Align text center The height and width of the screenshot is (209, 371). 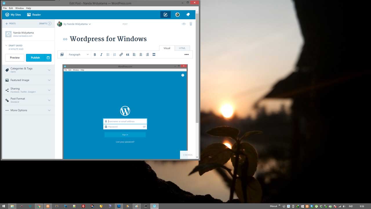point(141,55)
